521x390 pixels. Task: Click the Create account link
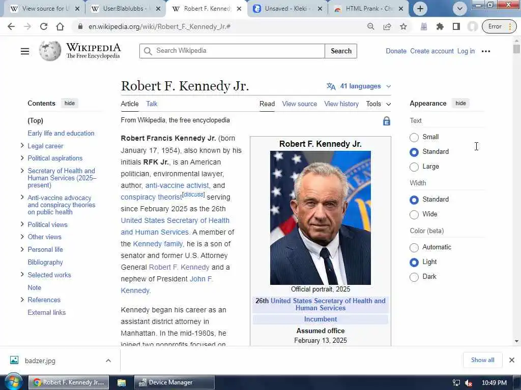431,51
